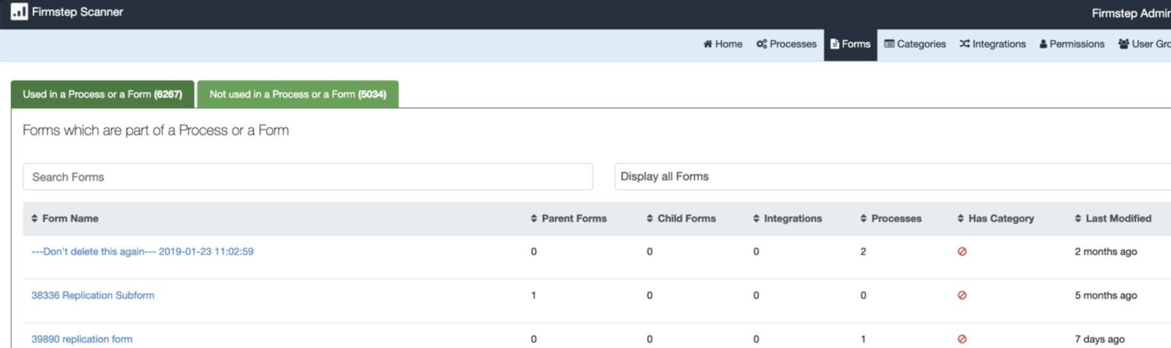Click no-category icon for 39890 replication form row
This screenshot has height=348, width=1171.
[x=962, y=339]
